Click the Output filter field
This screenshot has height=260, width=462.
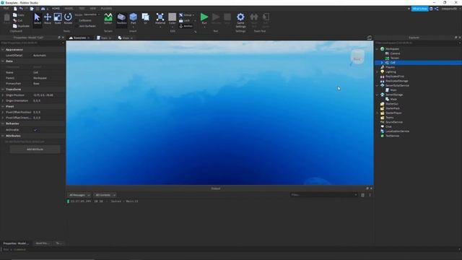click(x=324, y=195)
